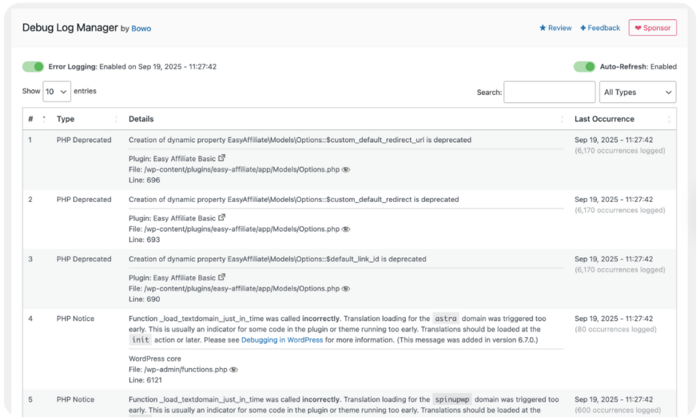Open the Debugging in WordPress link
Screen dimensions: 700x420
(x=280, y=341)
